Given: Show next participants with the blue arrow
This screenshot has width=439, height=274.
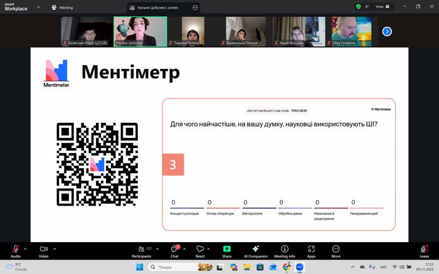Looking at the screenshot, I should 387,31.
